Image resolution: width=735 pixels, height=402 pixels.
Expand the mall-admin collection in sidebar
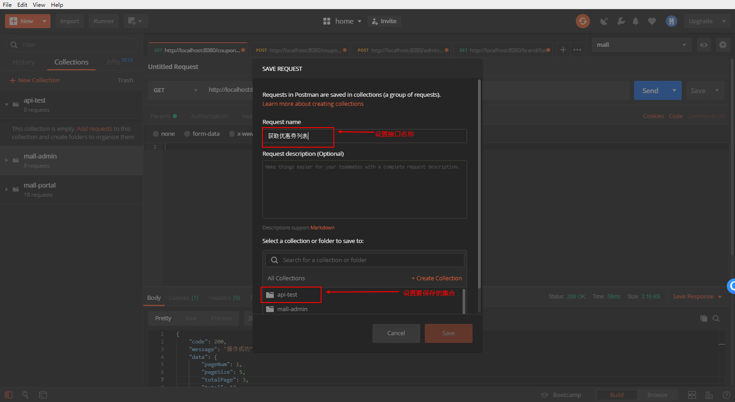pos(7,160)
